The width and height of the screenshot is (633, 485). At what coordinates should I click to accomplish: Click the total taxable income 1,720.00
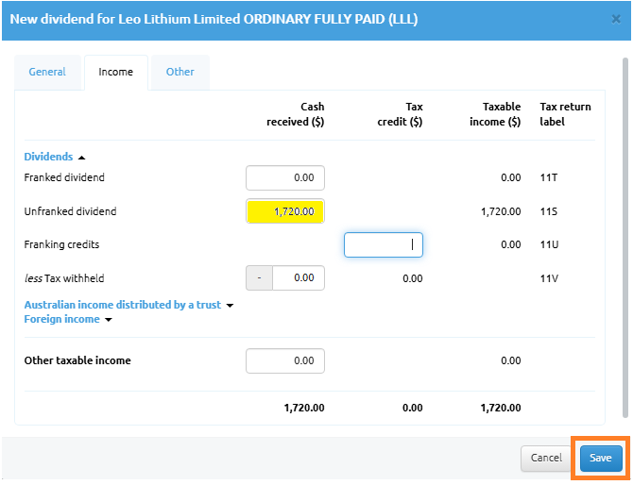501,408
